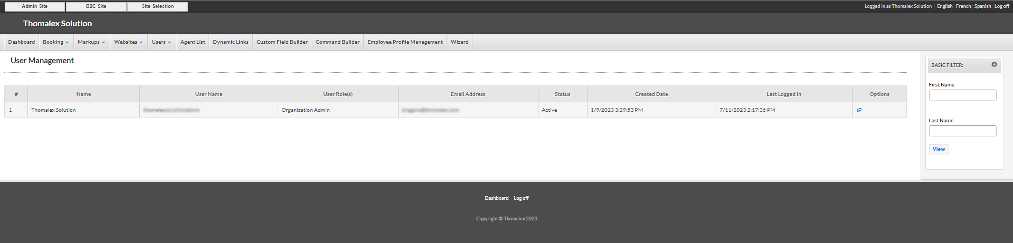Select last login 7/11/2023 2:17:36 PM

pyautogui.click(x=784, y=110)
